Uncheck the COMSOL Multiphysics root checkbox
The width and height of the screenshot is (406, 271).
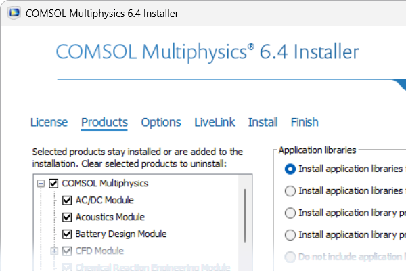54,183
